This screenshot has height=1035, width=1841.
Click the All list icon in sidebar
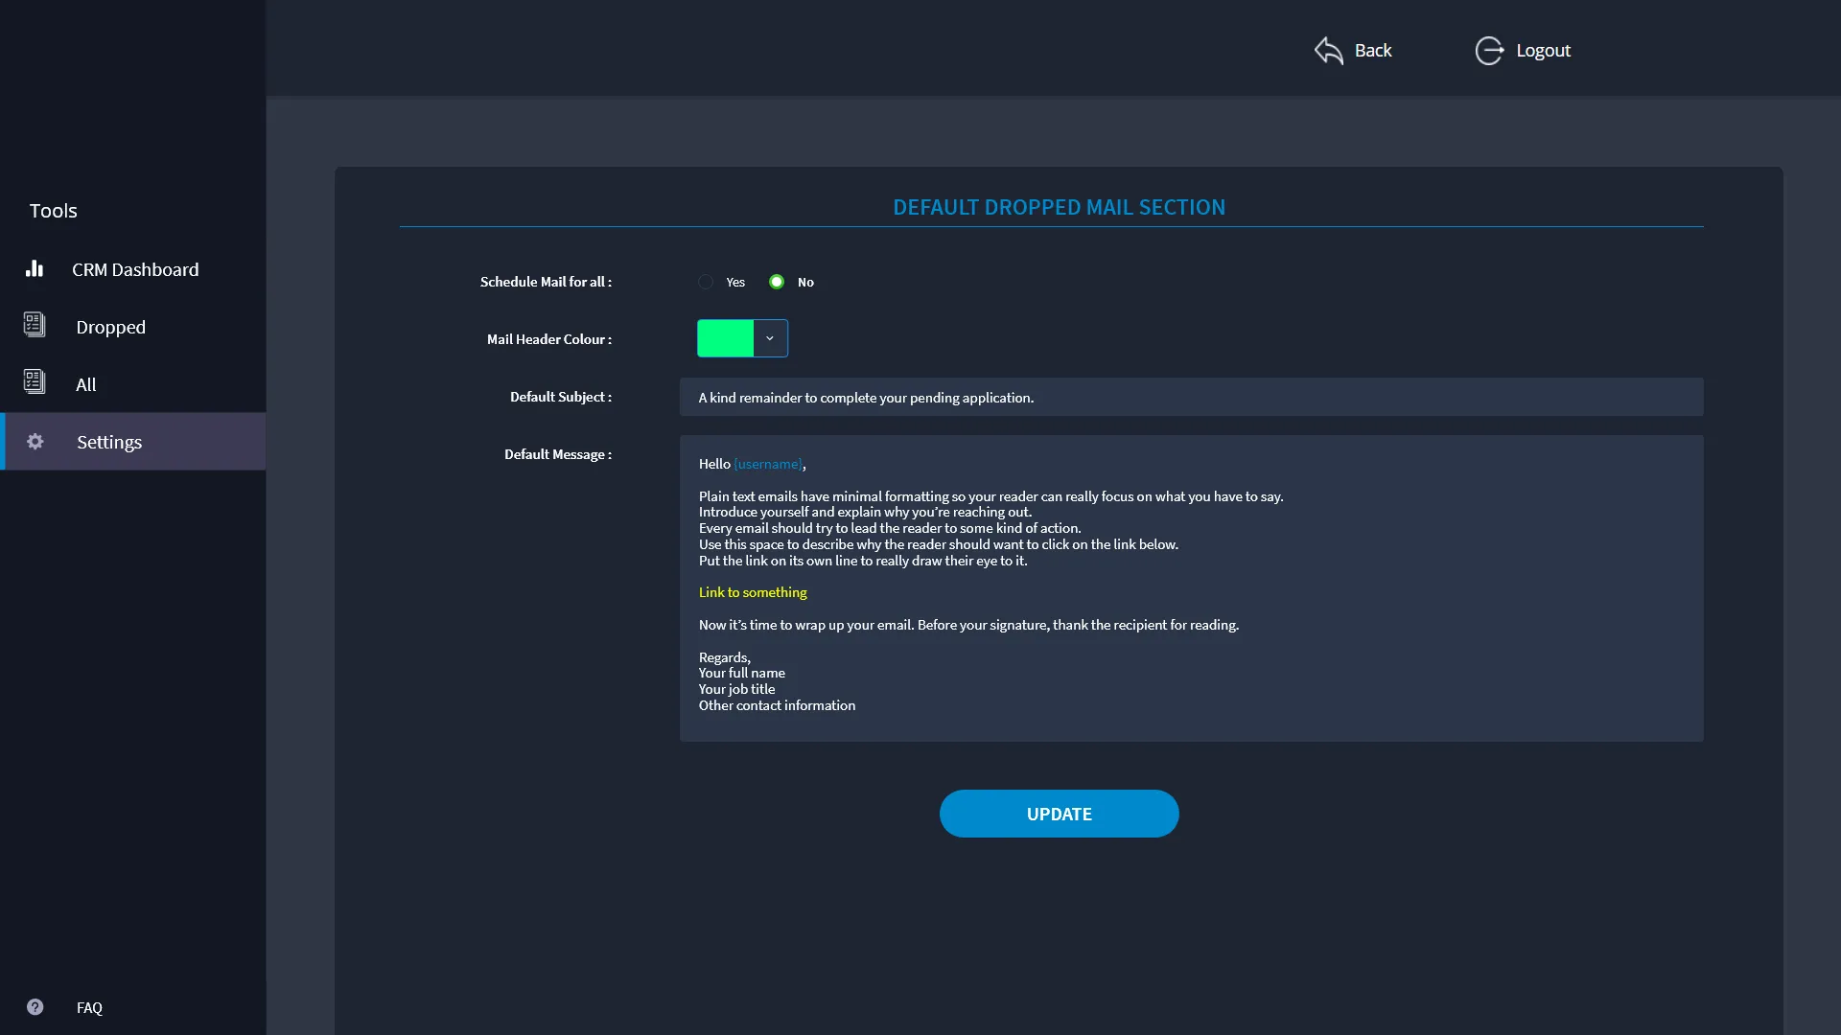tap(35, 383)
